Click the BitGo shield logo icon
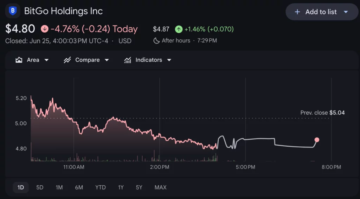The image size is (360, 199). [13, 11]
